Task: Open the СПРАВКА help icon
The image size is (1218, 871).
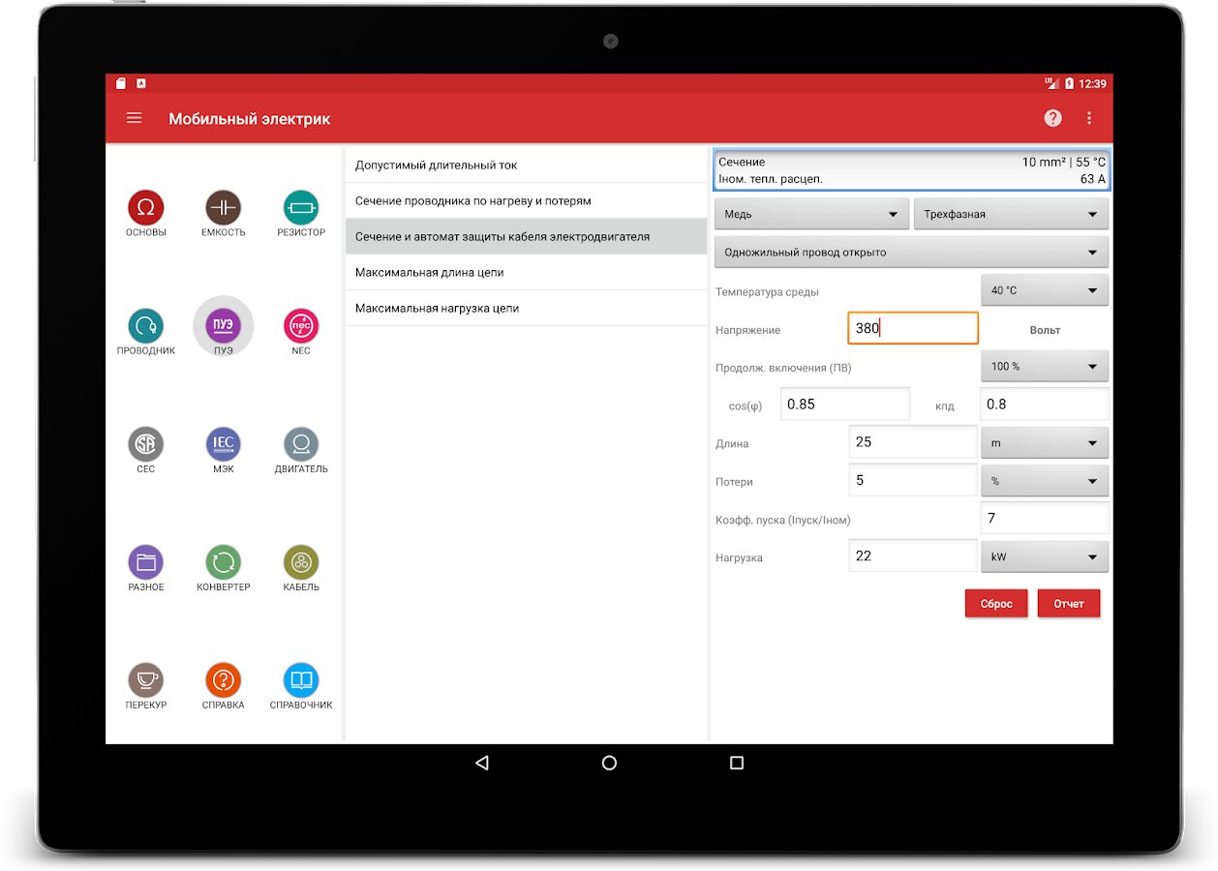Action: click(x=224, y=680)
